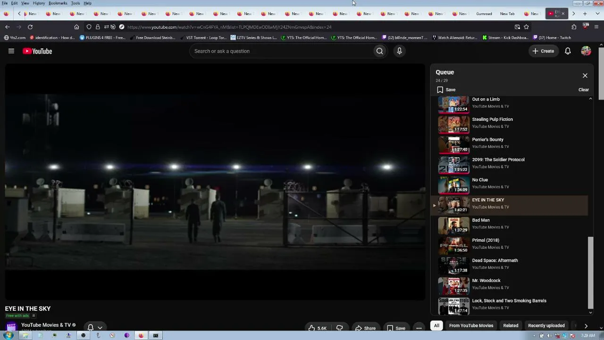The height and width of the screenshot is (340, 604).
Task: Click the search magnifier button
Action: coord(379,51)
